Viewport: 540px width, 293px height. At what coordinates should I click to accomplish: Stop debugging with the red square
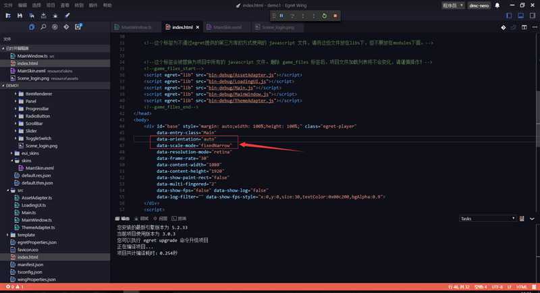click(x=335, y=16)
